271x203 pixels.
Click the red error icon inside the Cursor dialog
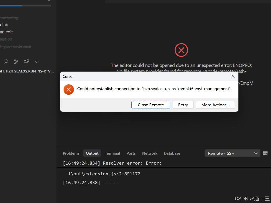point(69,89)
